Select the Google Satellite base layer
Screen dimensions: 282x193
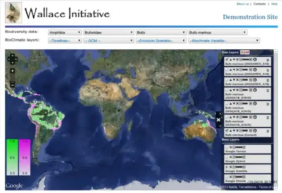coord(226,167)
